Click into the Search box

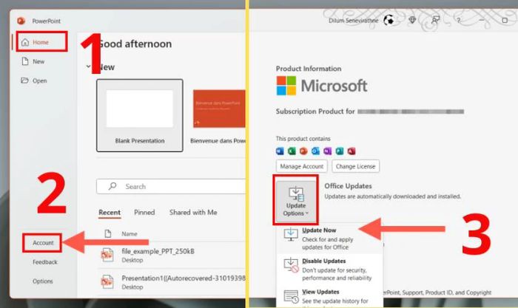[171, 186]
